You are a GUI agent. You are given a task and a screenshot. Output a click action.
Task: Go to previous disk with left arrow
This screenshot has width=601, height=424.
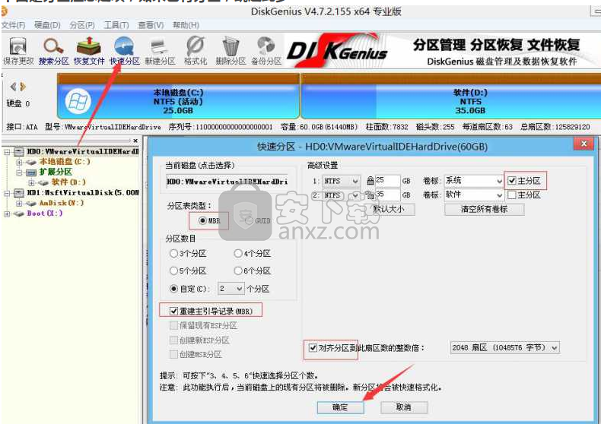14,87
